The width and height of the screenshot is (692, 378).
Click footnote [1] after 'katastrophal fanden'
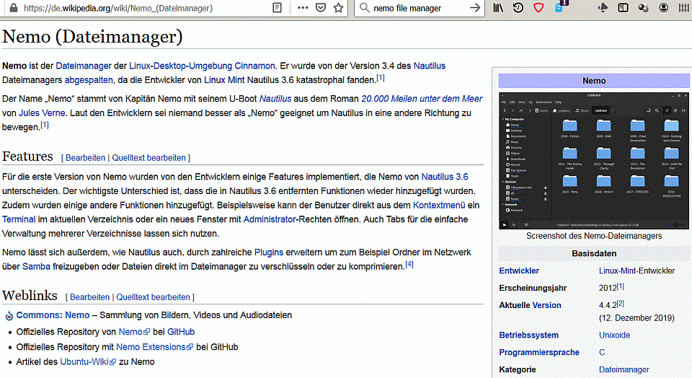(381, 77)
